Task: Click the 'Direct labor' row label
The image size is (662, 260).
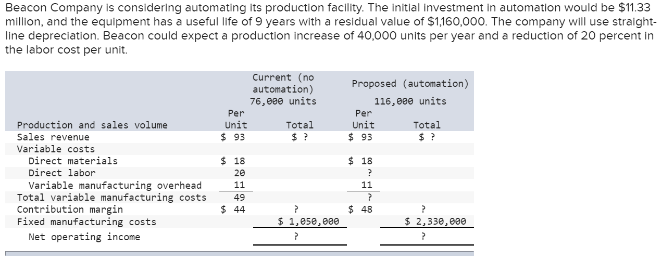Action: (62, 173)
